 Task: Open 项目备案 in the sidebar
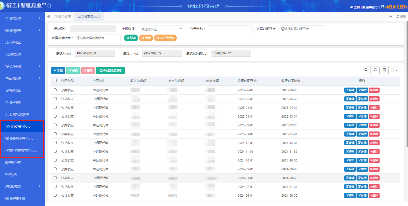[22, 43]
